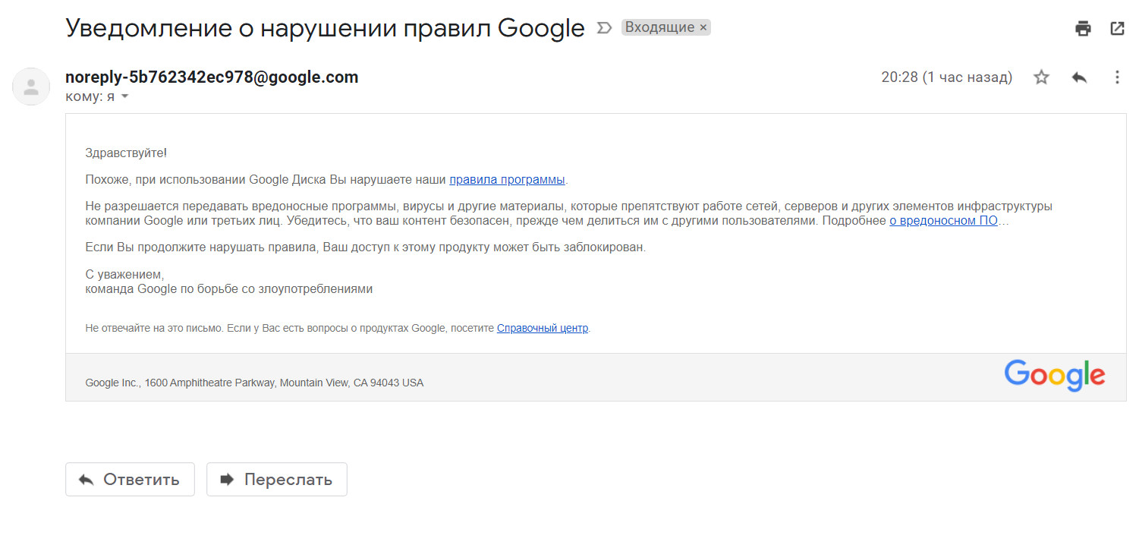Click the email subject title
Screen dimensions: 1139x545
pyautogui.click(x=325, y=28)
